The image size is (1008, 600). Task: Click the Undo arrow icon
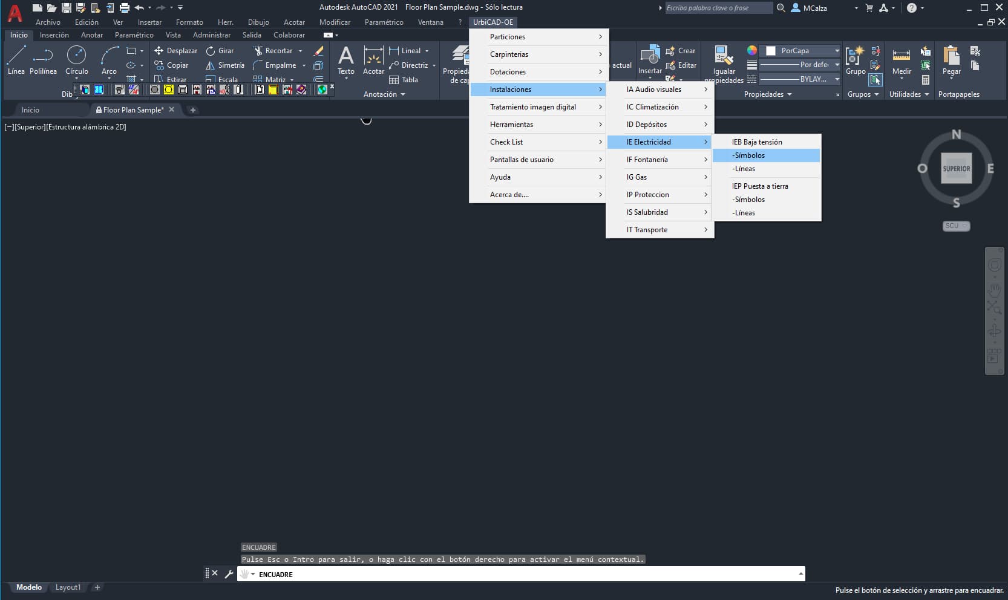point(139,8)
